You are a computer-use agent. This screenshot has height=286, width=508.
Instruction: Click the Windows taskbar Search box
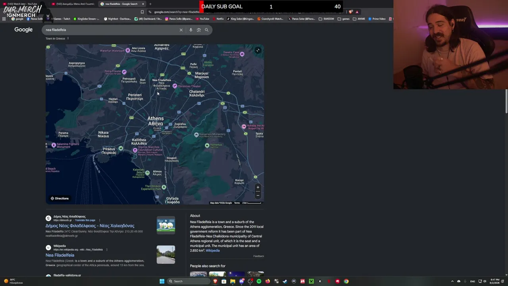point(189,281)
